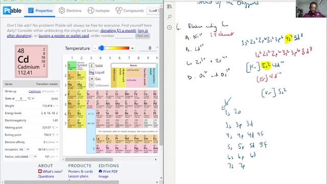Click the history clock icon in notes sidebar
This screenshot has height=184, width=327.
pos(169,27)
